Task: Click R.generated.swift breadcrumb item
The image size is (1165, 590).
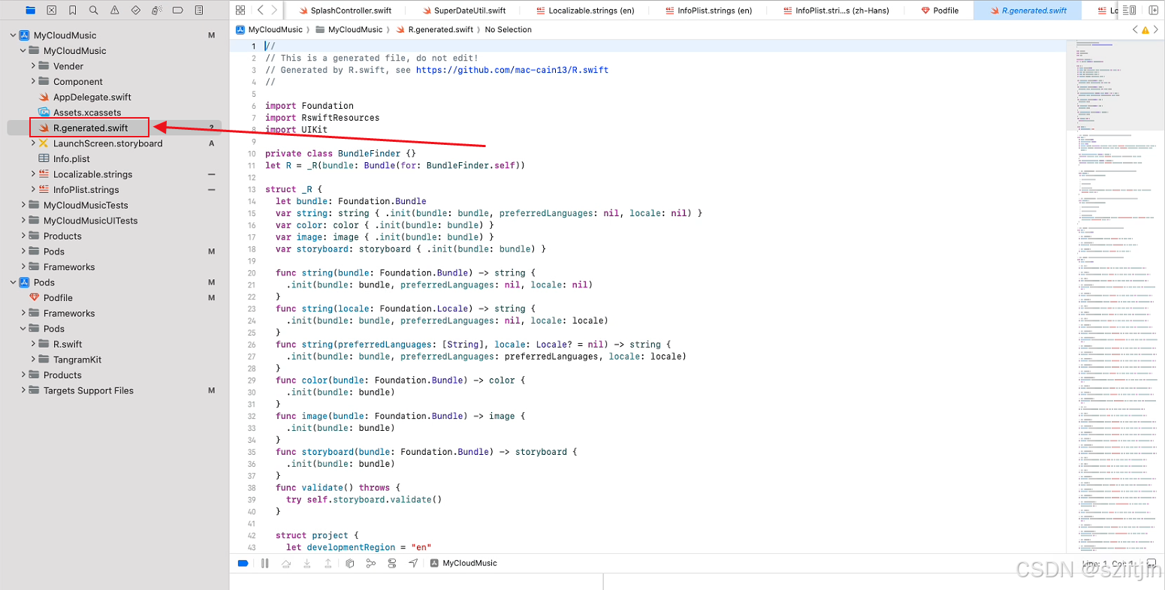Action: [434, 30]
